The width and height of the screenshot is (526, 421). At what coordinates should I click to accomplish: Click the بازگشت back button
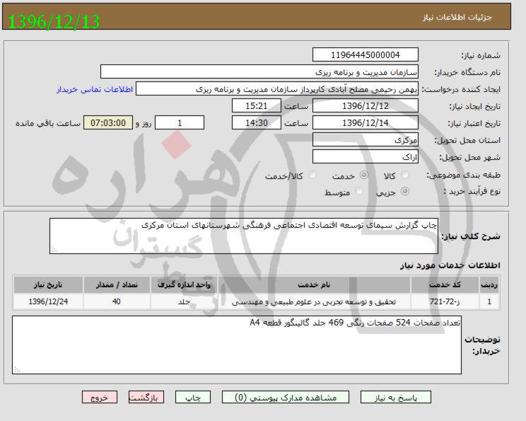click(x=146, y=398)
